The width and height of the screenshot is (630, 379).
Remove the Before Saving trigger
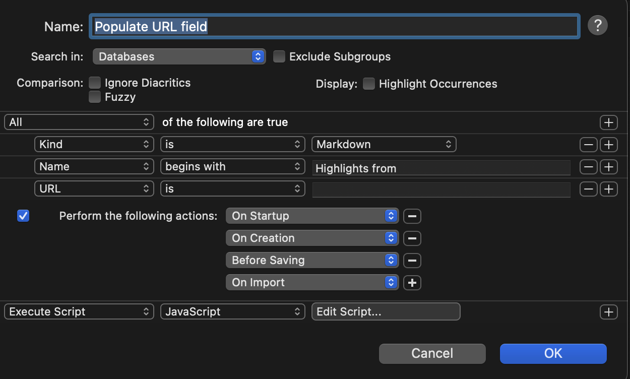point(412,261)
